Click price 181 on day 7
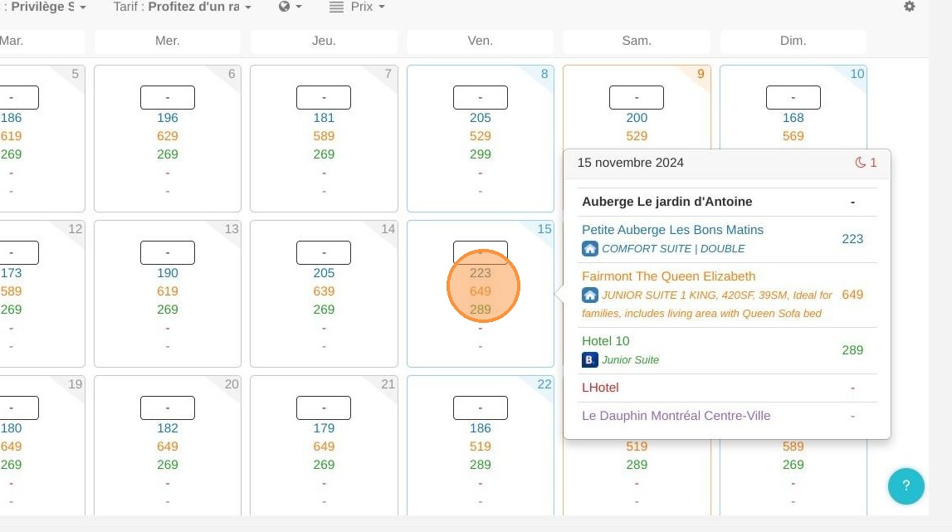Screen dimensions: 952x532 click(x=324, y=118)
